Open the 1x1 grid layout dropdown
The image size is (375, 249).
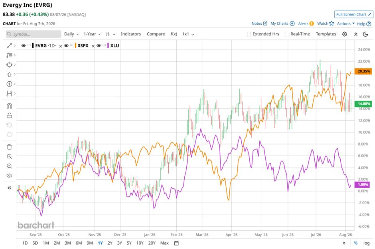188,34
